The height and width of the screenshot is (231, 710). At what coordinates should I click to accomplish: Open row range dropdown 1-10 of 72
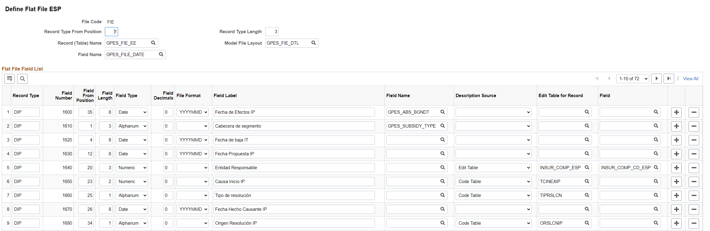click(x=633, y=79)
